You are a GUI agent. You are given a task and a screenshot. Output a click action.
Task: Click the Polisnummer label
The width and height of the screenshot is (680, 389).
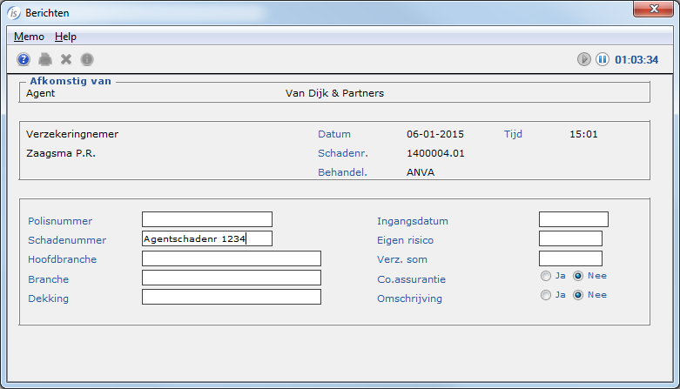[x=60, y=221]
